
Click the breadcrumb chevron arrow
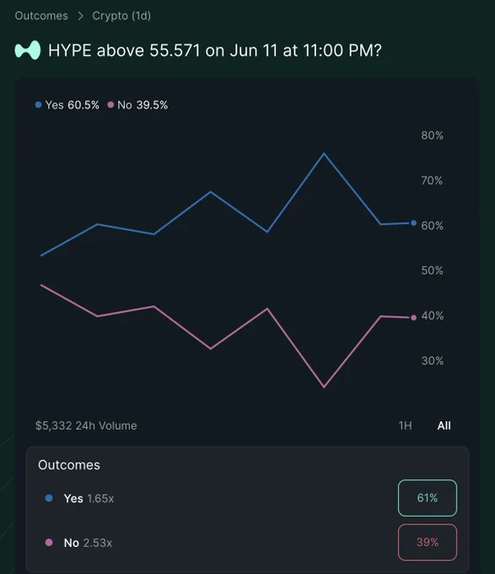click(80, 16)
